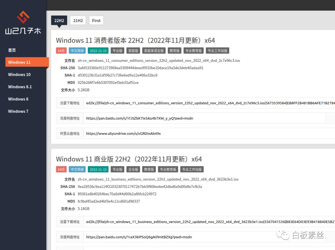Click the 专业版 tag of consumer edition

pyautogui.click(x=118, y=51)
